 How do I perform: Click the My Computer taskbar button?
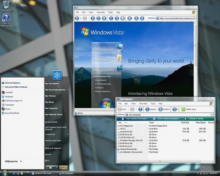pyautogui.click(x=70, y=173)
